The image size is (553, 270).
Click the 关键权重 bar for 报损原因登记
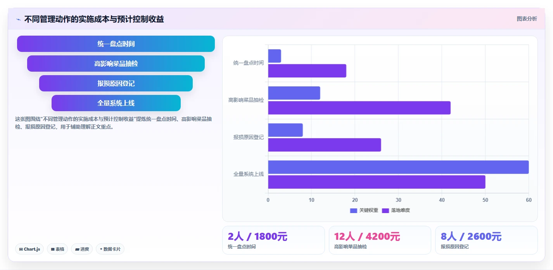point(285,130)
